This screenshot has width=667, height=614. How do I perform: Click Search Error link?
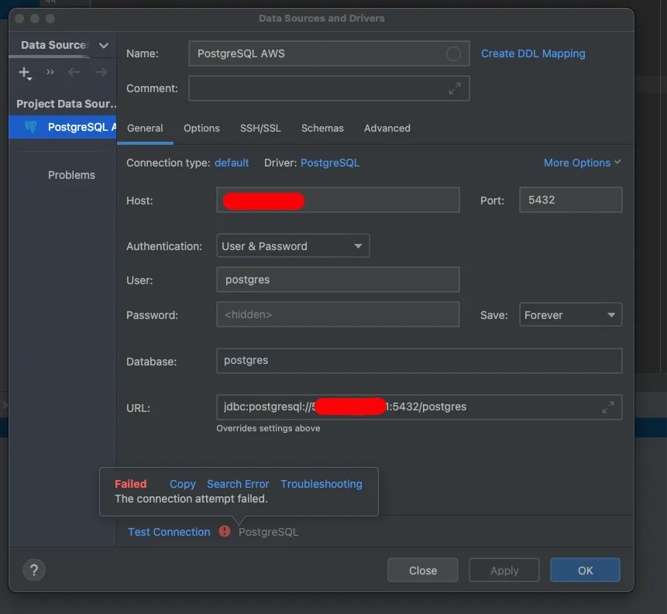(238, 485)
